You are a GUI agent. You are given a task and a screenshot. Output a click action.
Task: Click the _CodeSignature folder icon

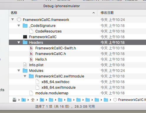pos(25,25)
